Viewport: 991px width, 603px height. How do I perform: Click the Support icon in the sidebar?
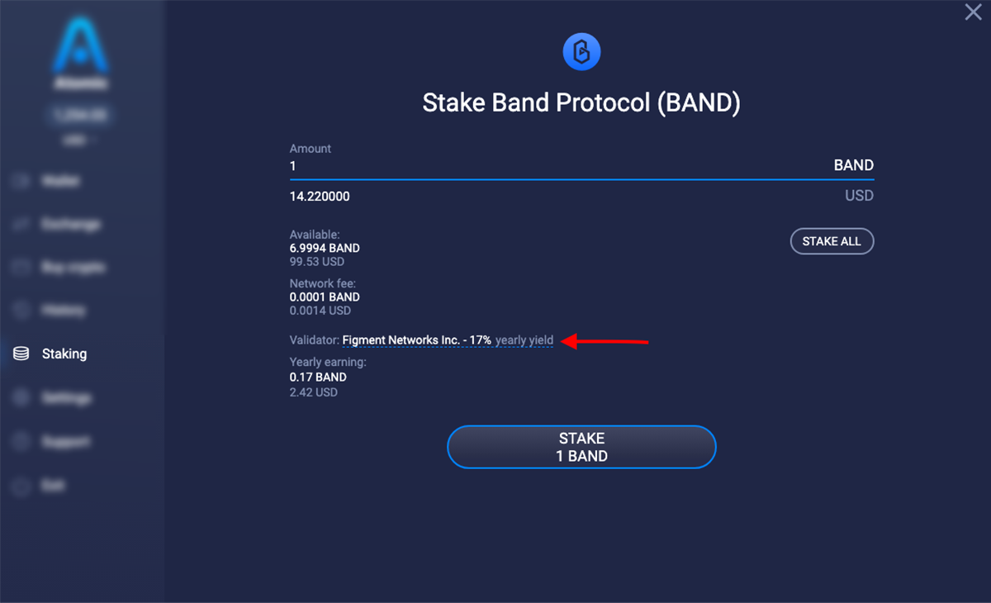point(21,441)
